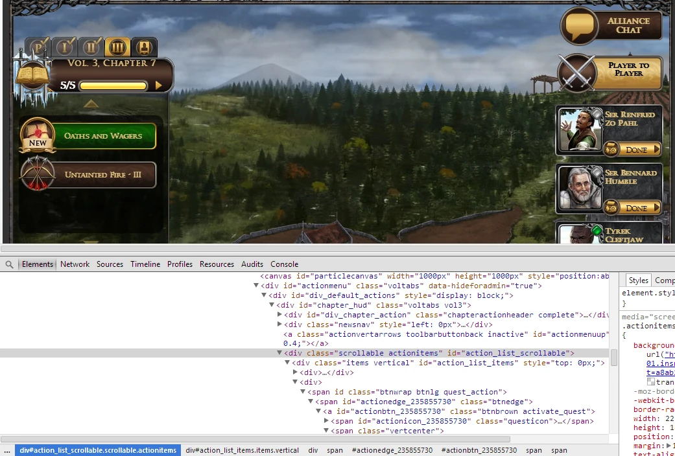Collapse the action_list_items node
675x456 pixels.
(287, 363)
